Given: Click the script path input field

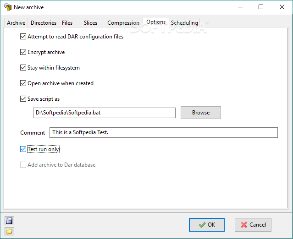Looking at the screenshot, I should coord(104,113).
